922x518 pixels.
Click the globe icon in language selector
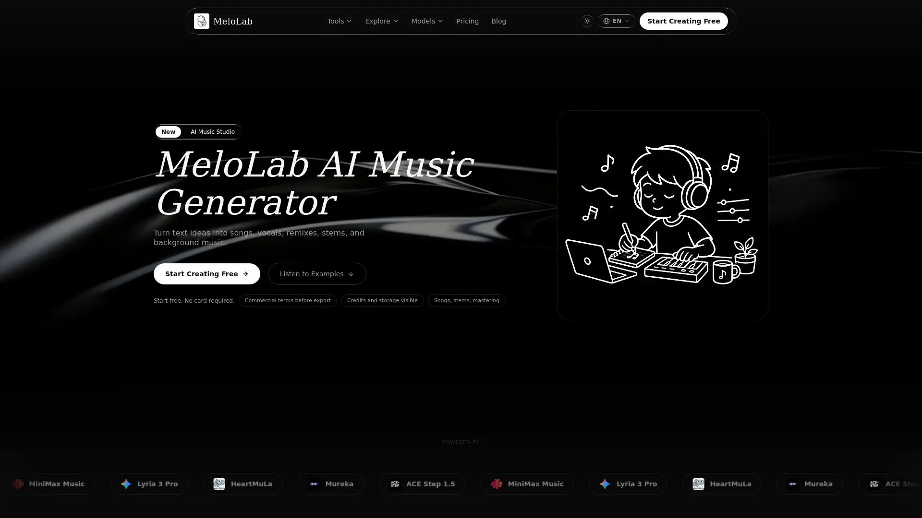[x=607, y=21]
